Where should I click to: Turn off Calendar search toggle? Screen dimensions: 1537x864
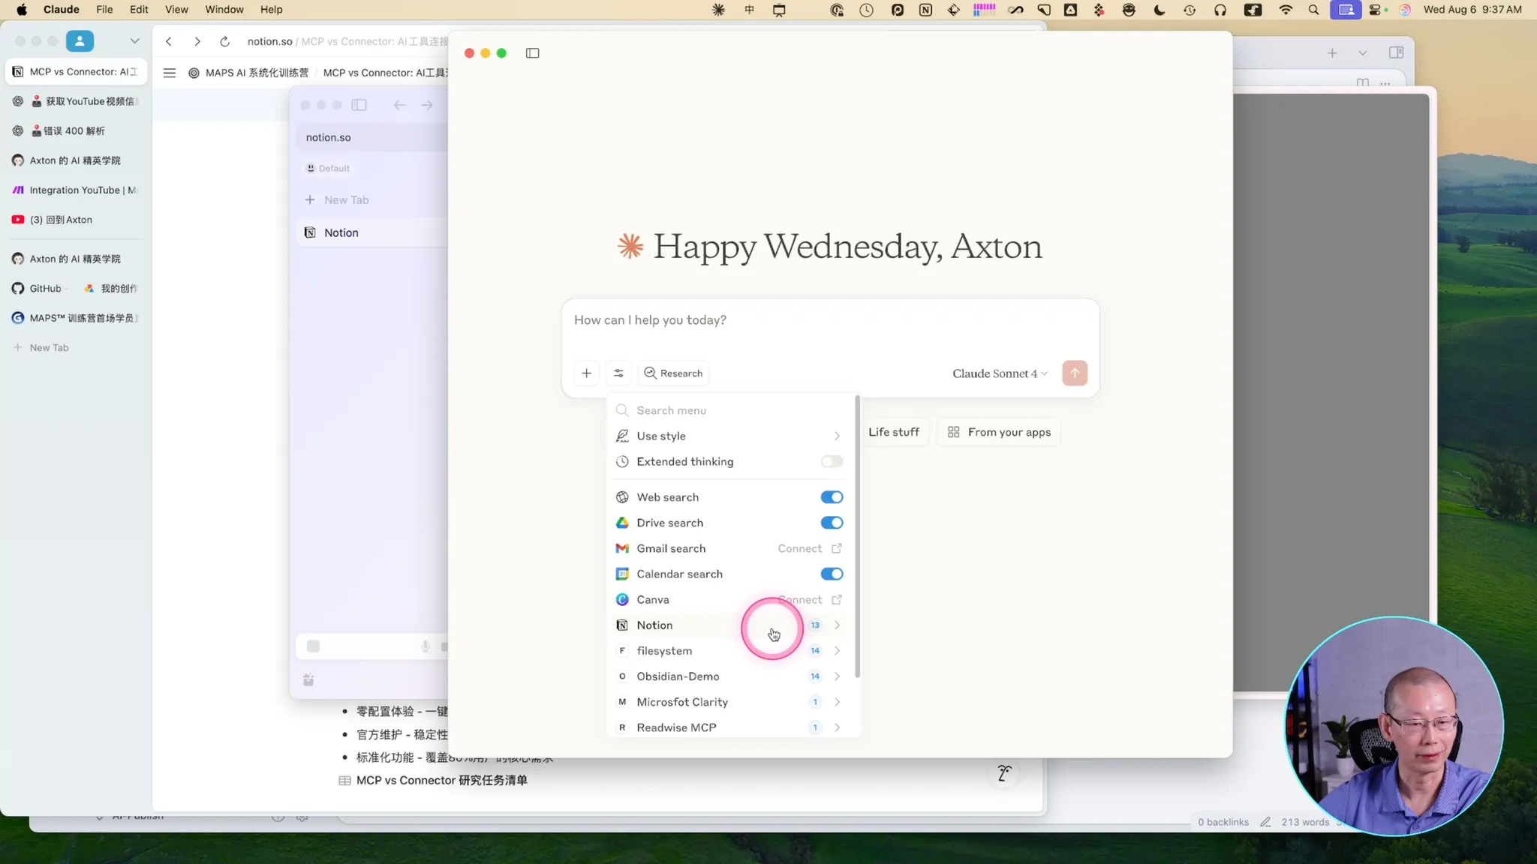pyautogui.click(x=832, y=574)
